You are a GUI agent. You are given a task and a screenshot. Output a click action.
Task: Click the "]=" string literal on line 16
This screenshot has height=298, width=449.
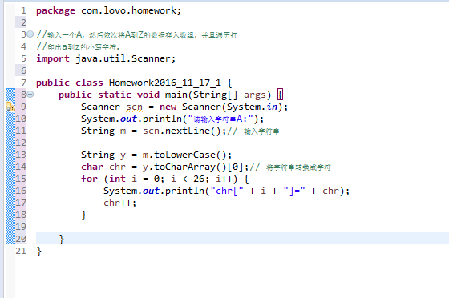294,191
